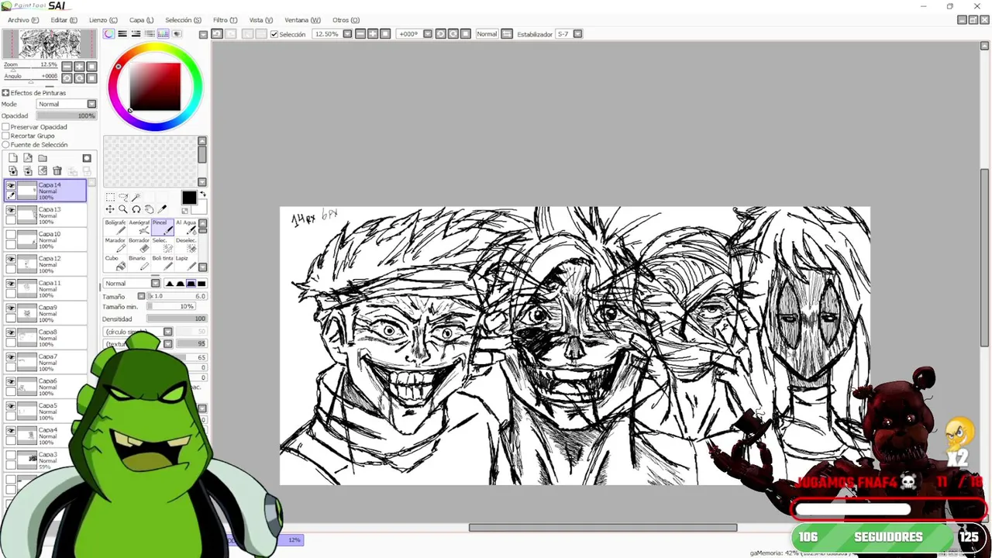This screenshot has width=992, height=558.
Task: Open the círculo simple brush shape dropdown
Action: [167, 332]
